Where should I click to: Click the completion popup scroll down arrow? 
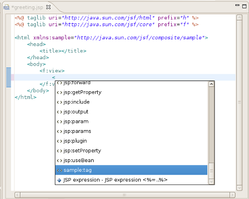[211, 182]
